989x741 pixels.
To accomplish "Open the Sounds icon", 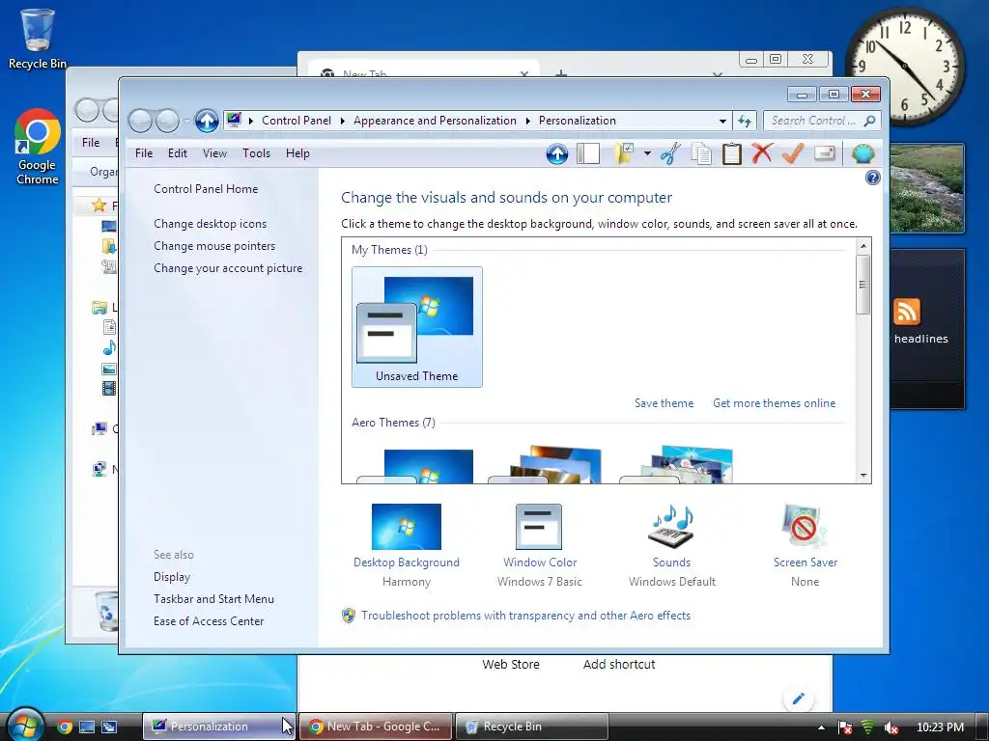I will [x=672, y=527].
